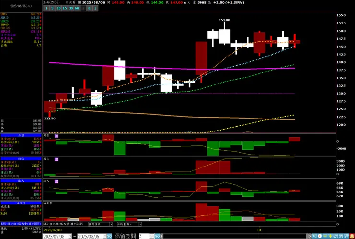The height and width of the screenshot is (239, 355).
Task: Click the +2.00 (+1.38%) change value
Action: pos(229,2)
